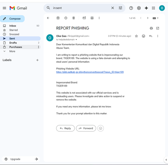Create a new label with plus
Viewport: 168px width, 165px height.
[x=37, y=60]
